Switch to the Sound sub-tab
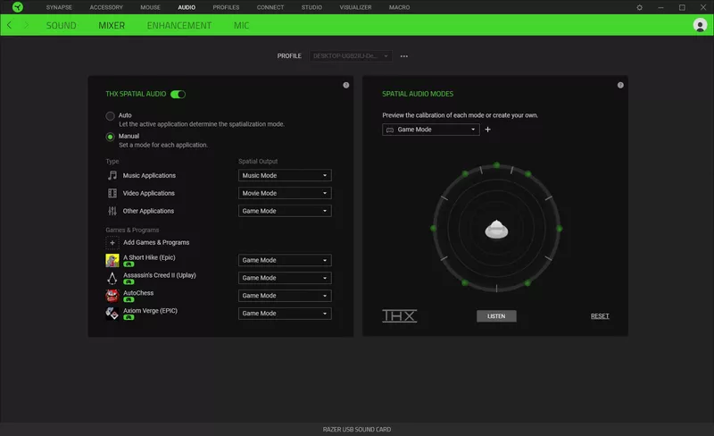 click(61, 26)
